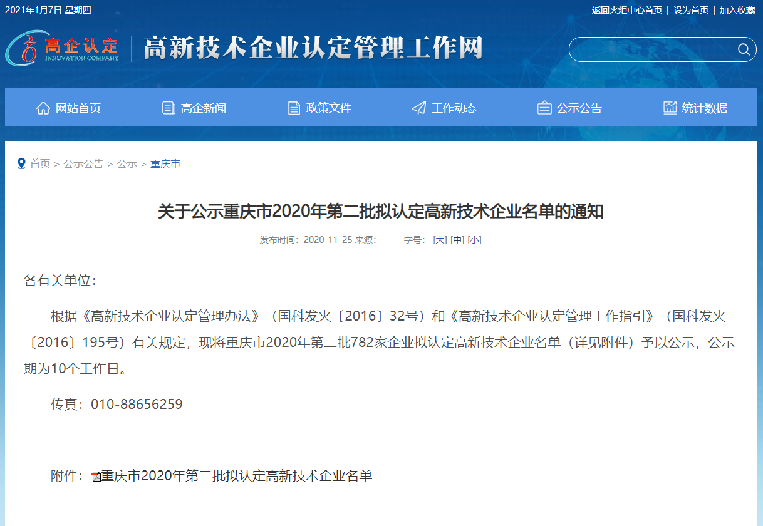Click the location pin icon in breadcrumb
The image size is (763, 526).
(x=22, y=163)
